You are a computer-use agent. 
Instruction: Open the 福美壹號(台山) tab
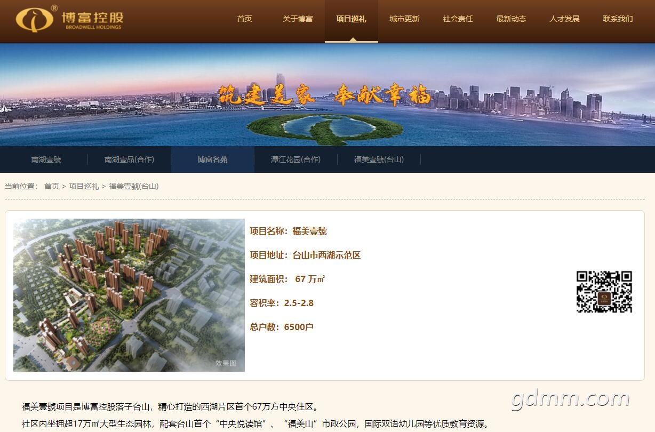tap(379, 159)
